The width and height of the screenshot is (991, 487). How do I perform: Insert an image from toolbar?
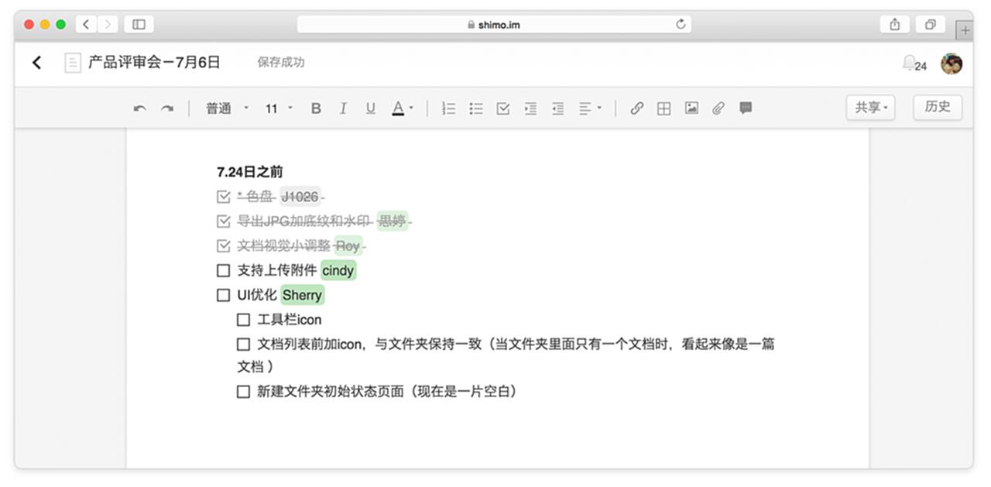tap(691, 108)
